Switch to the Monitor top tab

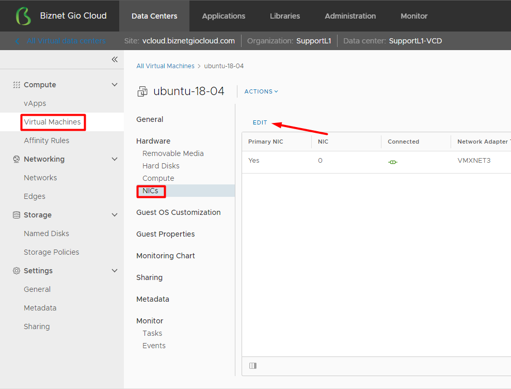tap(414, 16)
